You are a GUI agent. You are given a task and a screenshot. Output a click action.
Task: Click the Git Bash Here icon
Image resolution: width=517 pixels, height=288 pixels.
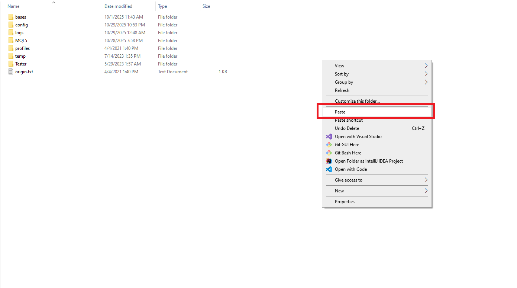pyautogui.click(x=329, y=153)
